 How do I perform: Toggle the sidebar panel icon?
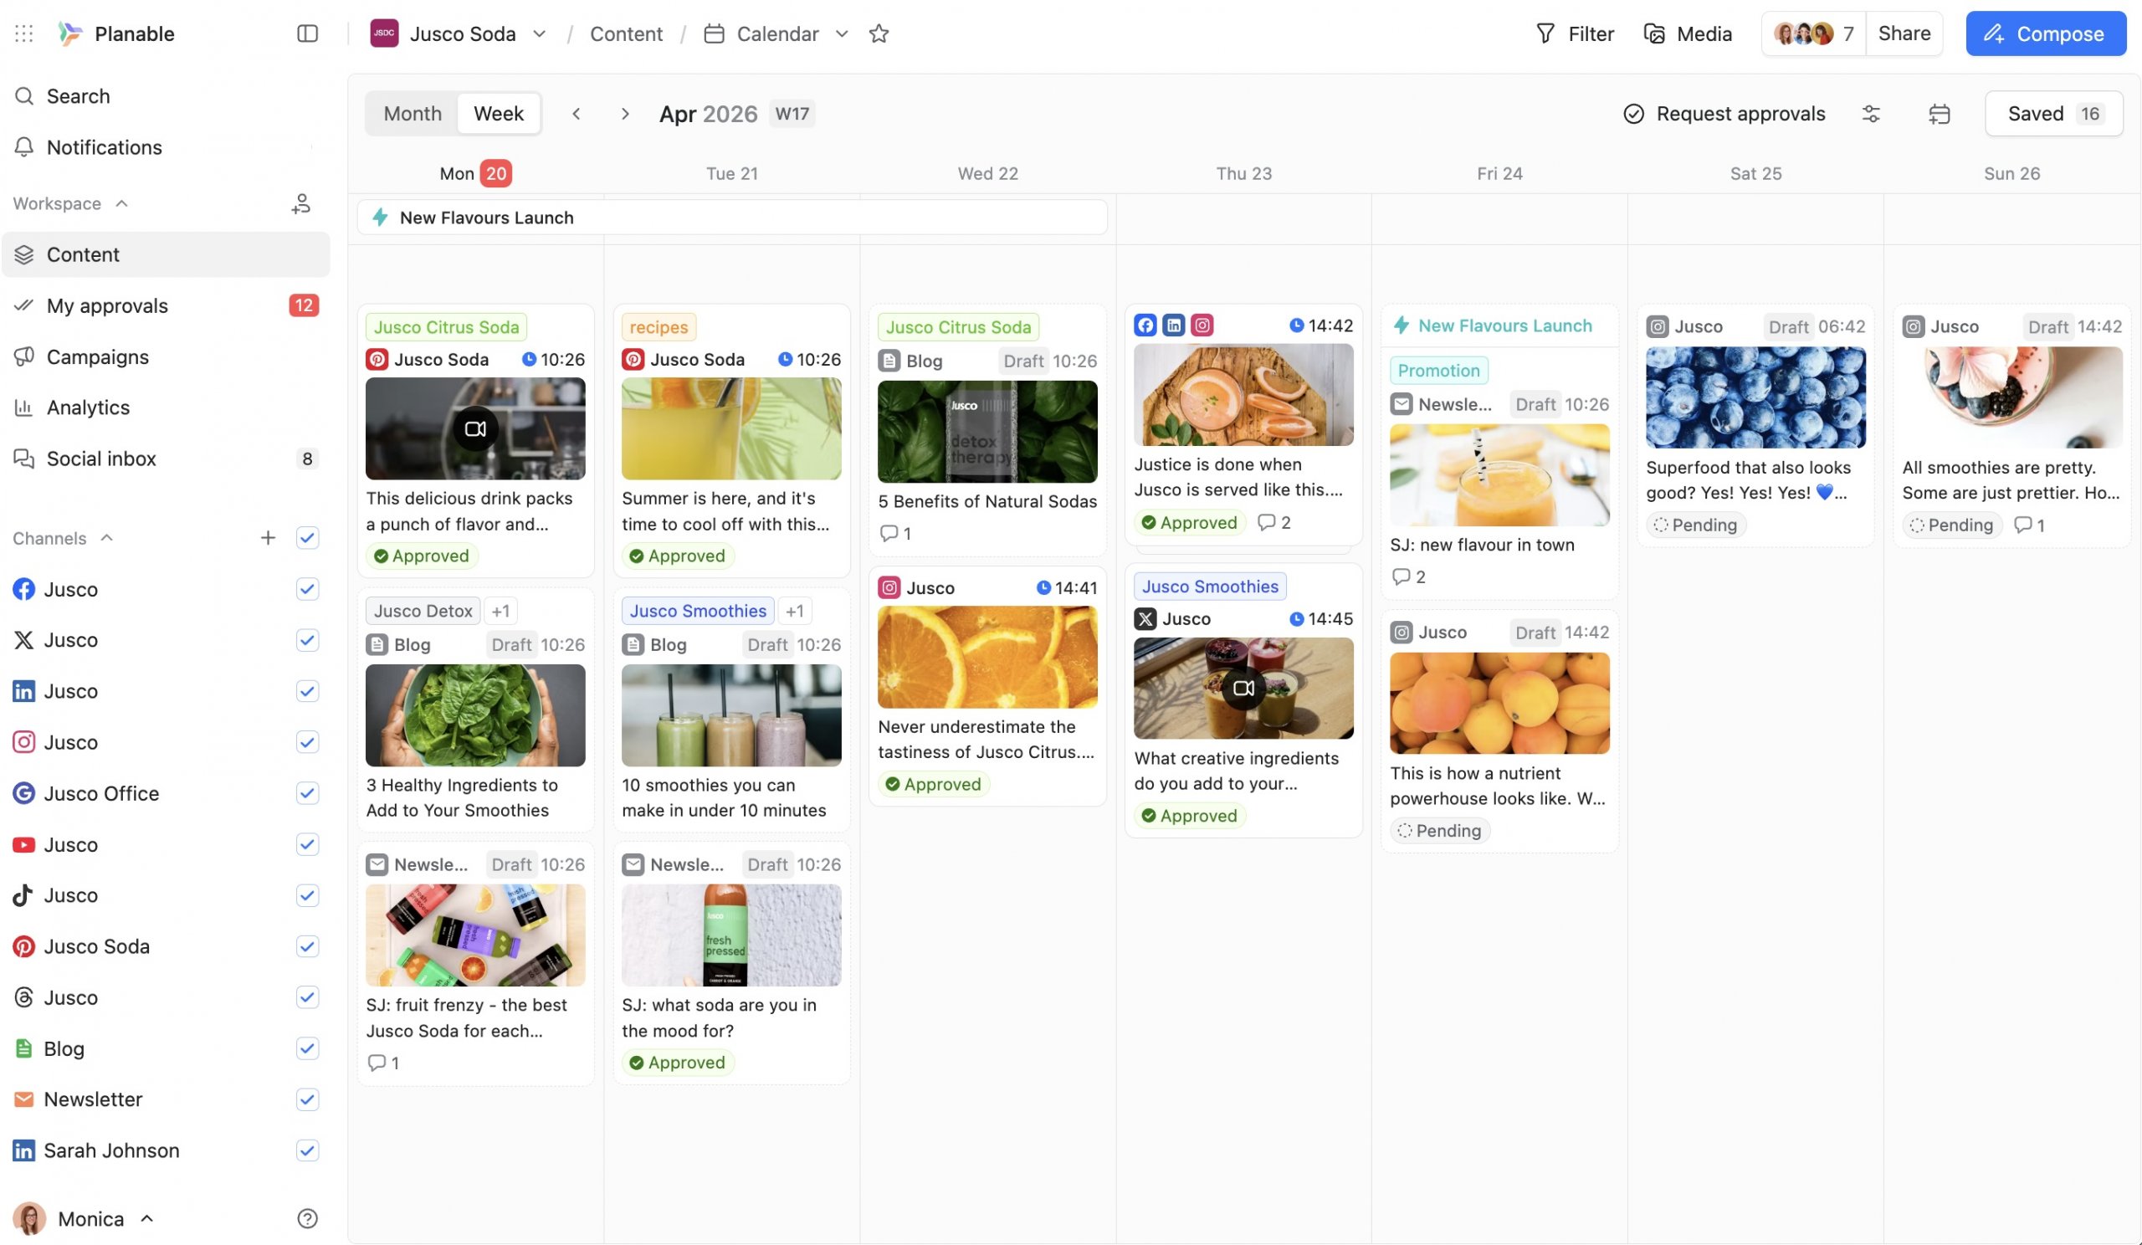pyautogui.click(x=307, y=33)
